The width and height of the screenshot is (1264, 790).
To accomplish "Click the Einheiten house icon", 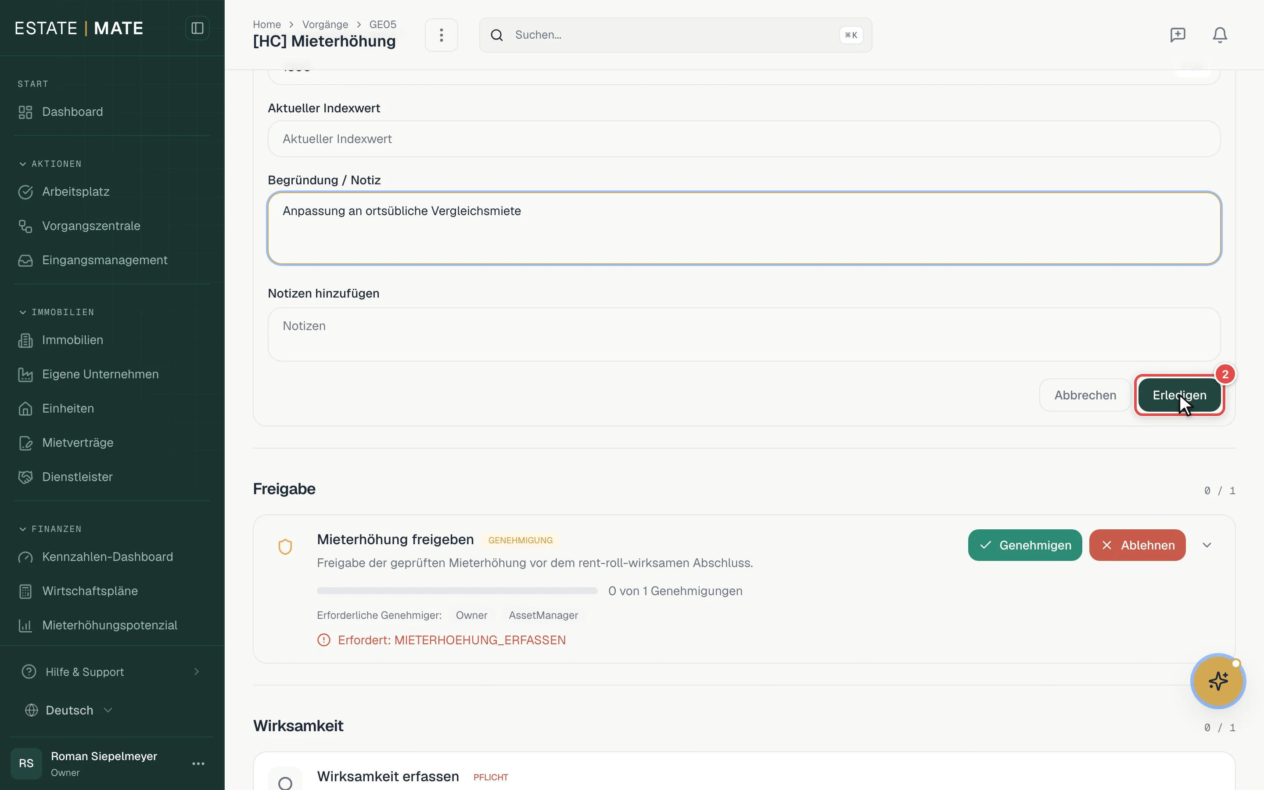I will pos(25,409).
